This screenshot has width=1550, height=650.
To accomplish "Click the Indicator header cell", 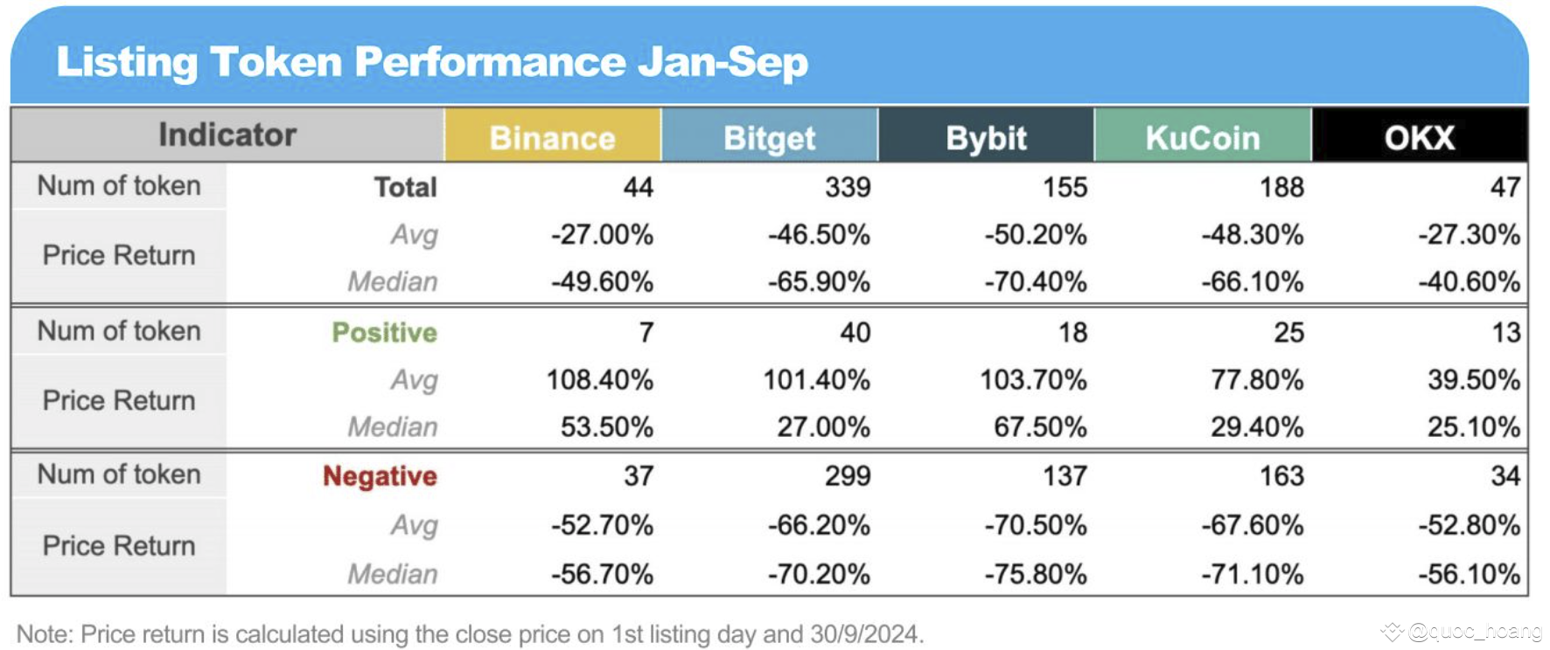I will (x=227, y=135).
